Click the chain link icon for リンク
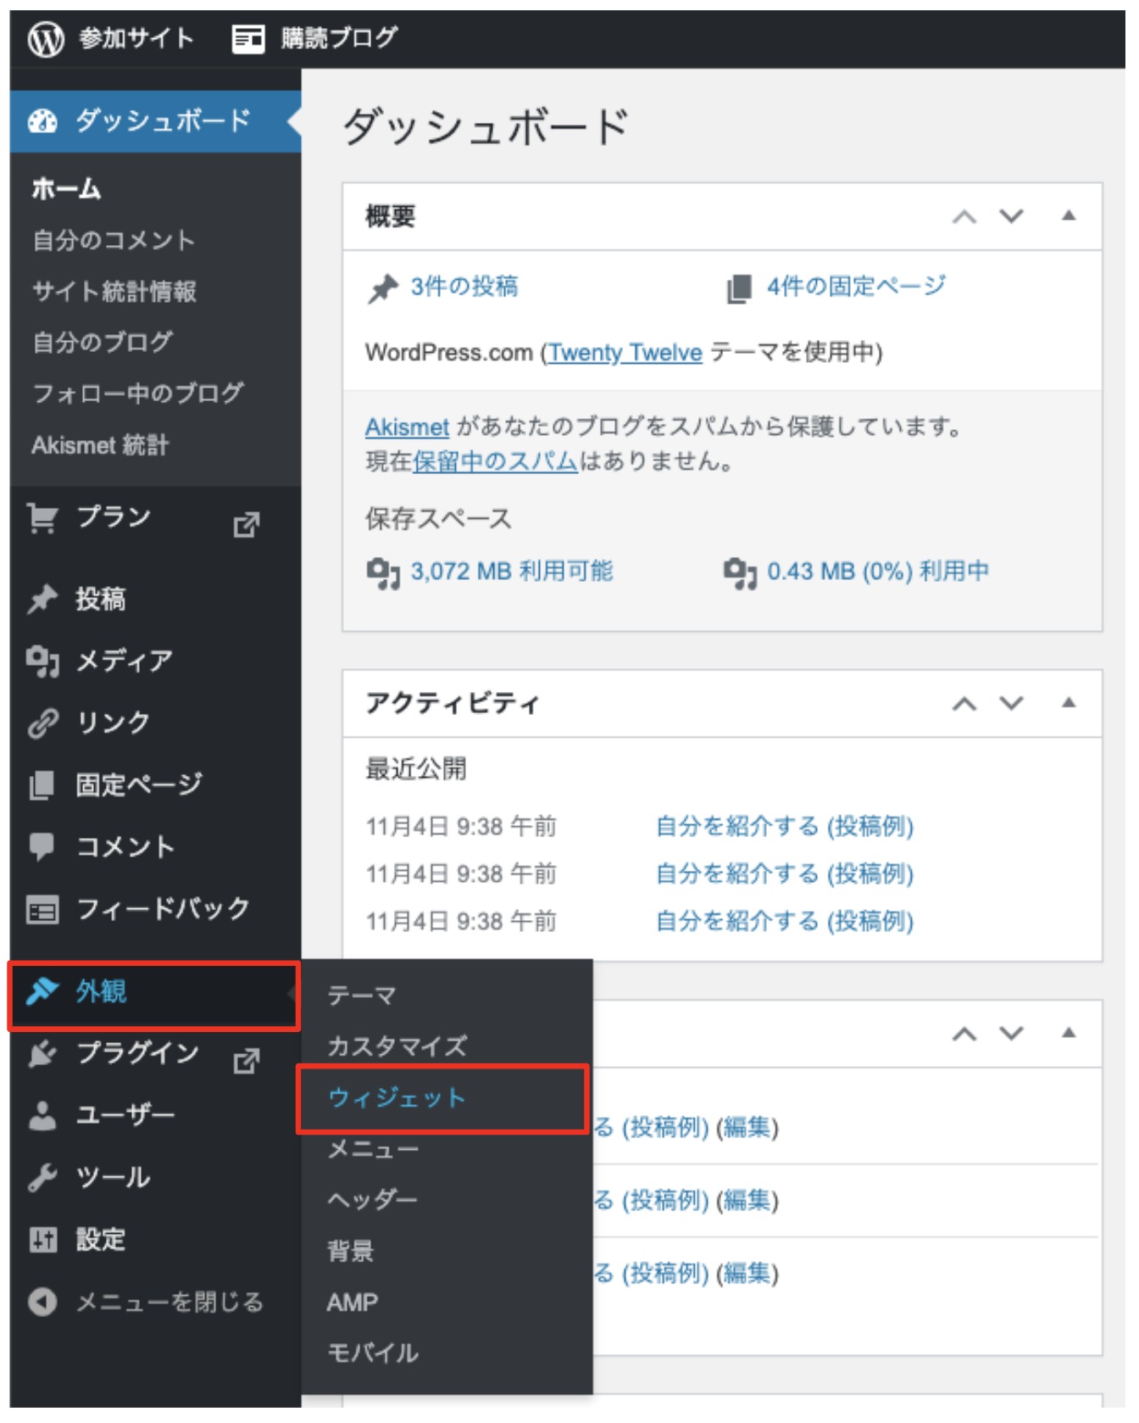 [42, 723]
